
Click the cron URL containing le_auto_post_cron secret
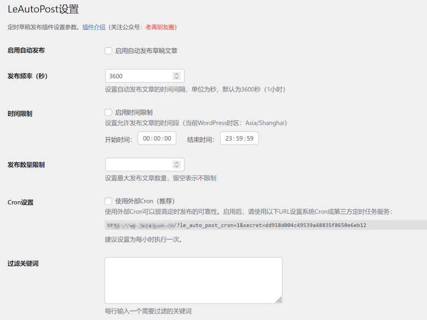[x=266, y=225]
